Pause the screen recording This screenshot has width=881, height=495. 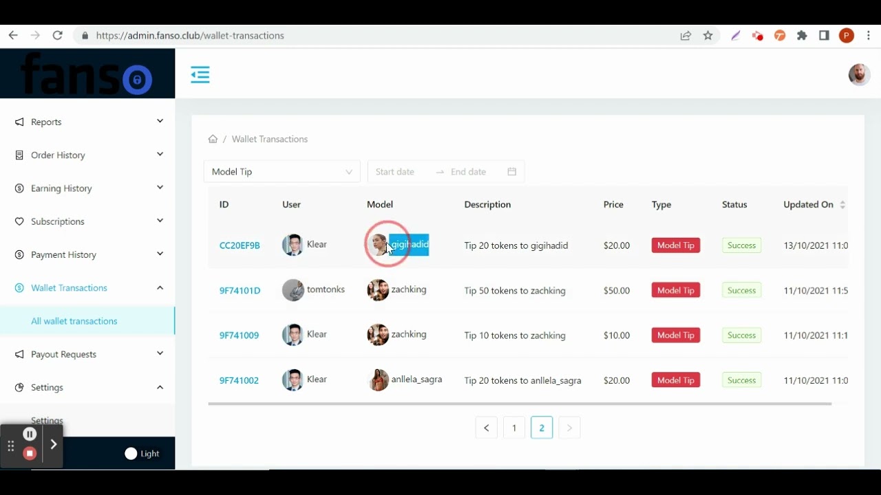tap(30, 434)
